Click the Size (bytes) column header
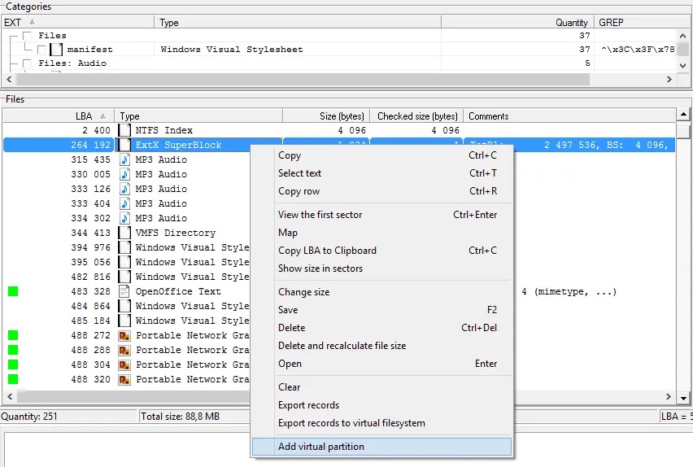This screenshot has width=693, height=467. pos(341,116)
